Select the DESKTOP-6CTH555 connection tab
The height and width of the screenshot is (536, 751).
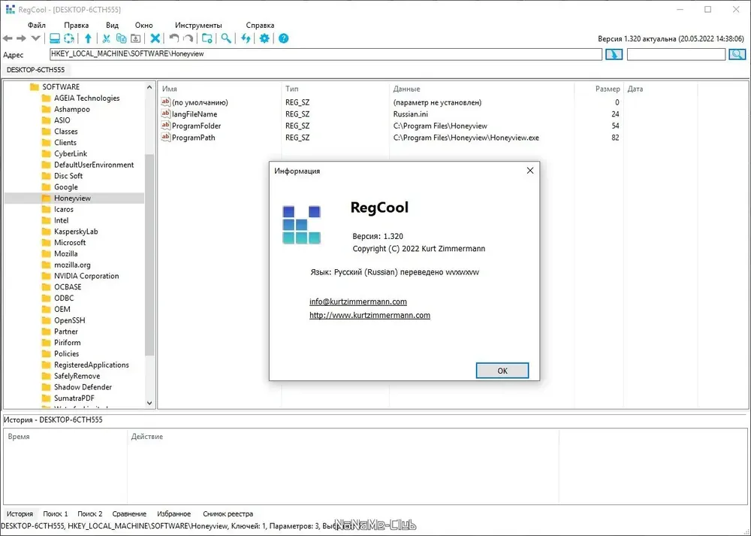(35, 70)
